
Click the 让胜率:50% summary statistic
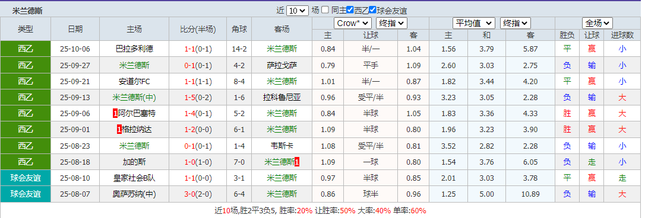335,211
